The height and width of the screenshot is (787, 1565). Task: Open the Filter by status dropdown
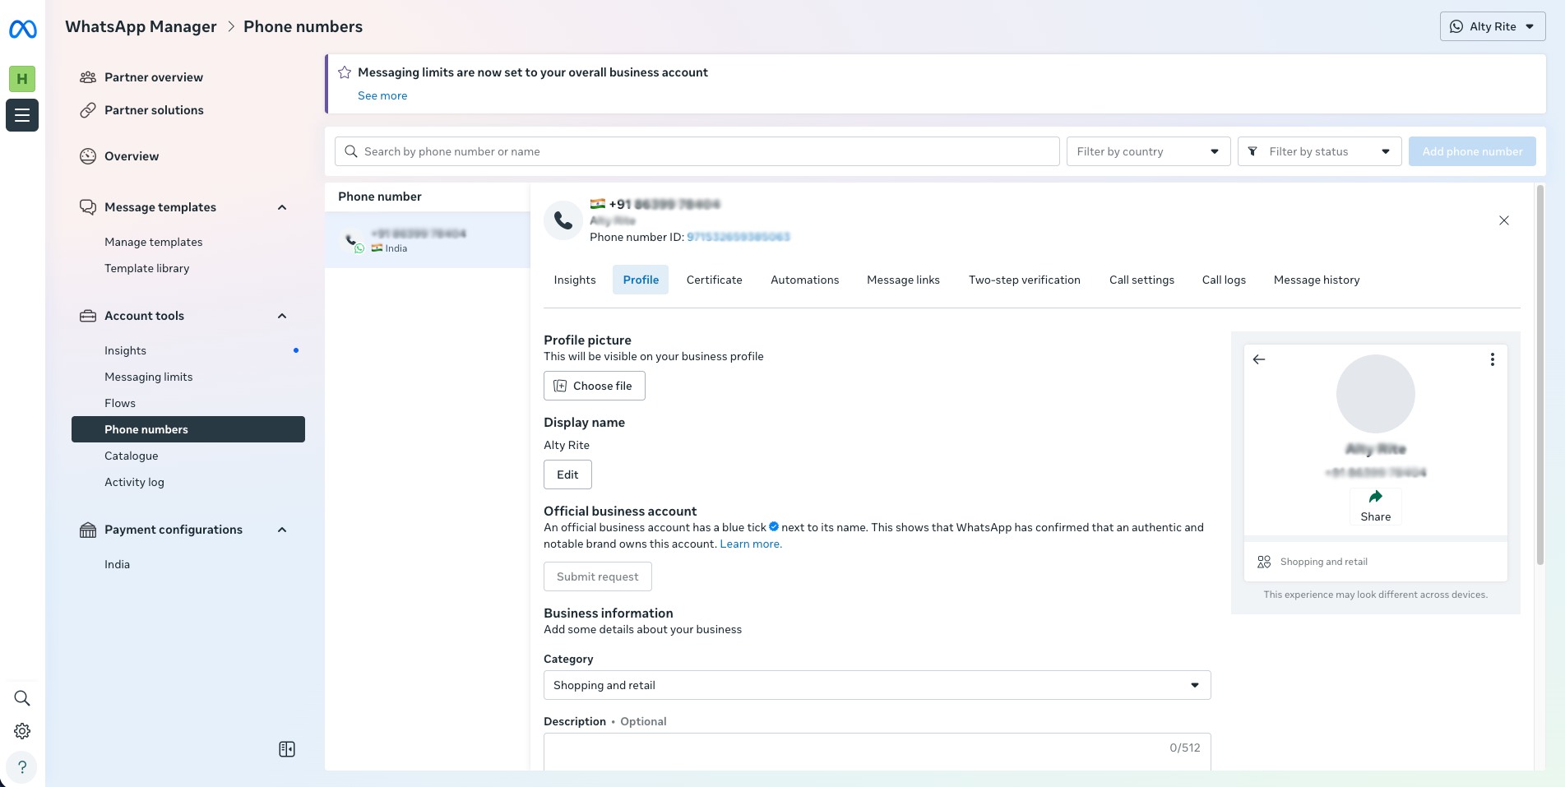click(1319, 151)
